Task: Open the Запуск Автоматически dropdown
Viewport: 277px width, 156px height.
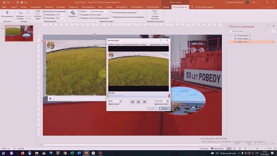Action: [109, 11]
